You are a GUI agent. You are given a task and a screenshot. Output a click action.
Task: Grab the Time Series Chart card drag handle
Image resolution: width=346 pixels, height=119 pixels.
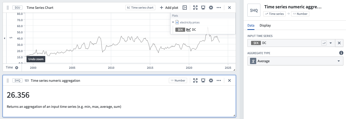[x=8, y=8]
